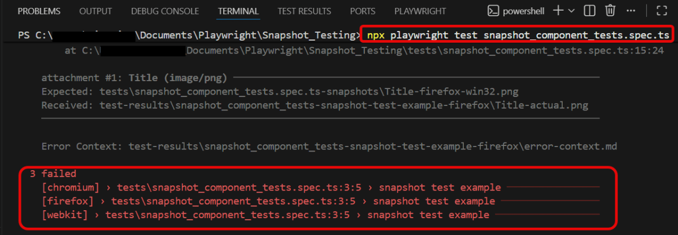Split the terminal pane
Image resolution: width=678 pixels, height=235 pixels.
click(x=589, y=11)
